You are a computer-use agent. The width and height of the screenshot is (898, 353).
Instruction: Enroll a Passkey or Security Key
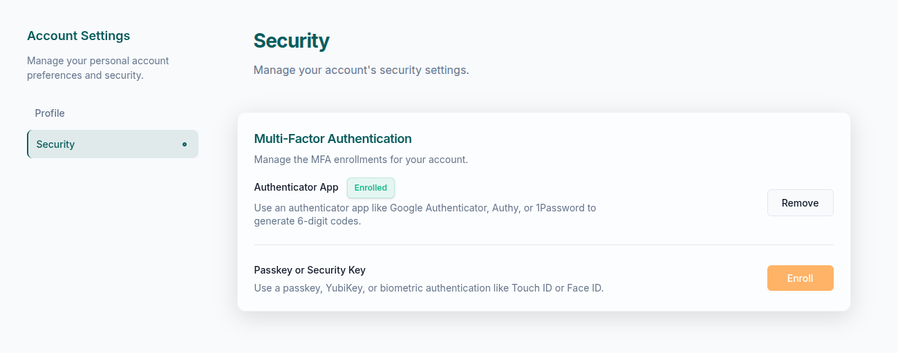[x=800, y=278]
